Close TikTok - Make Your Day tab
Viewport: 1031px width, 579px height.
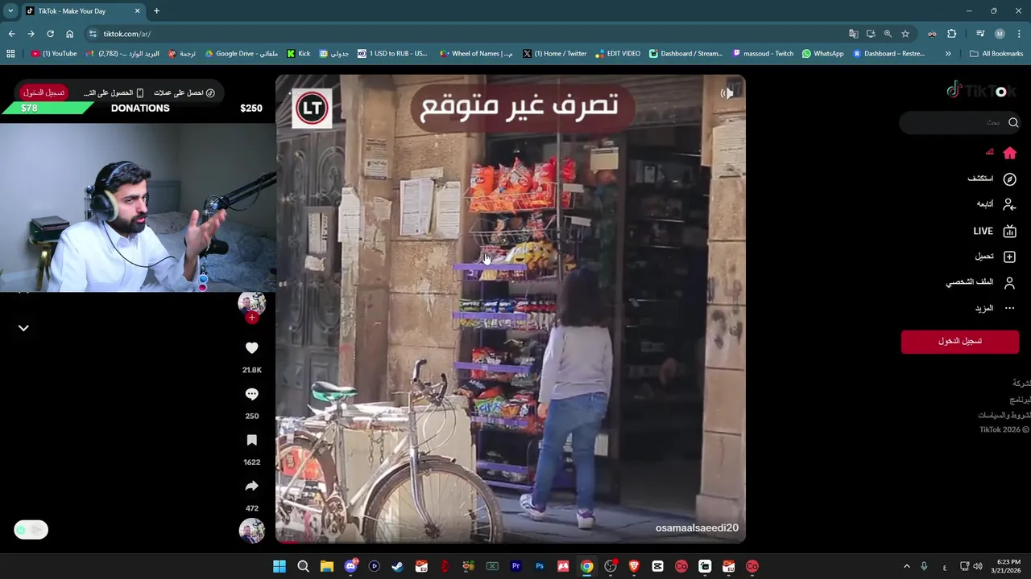[x=137, y=11]
